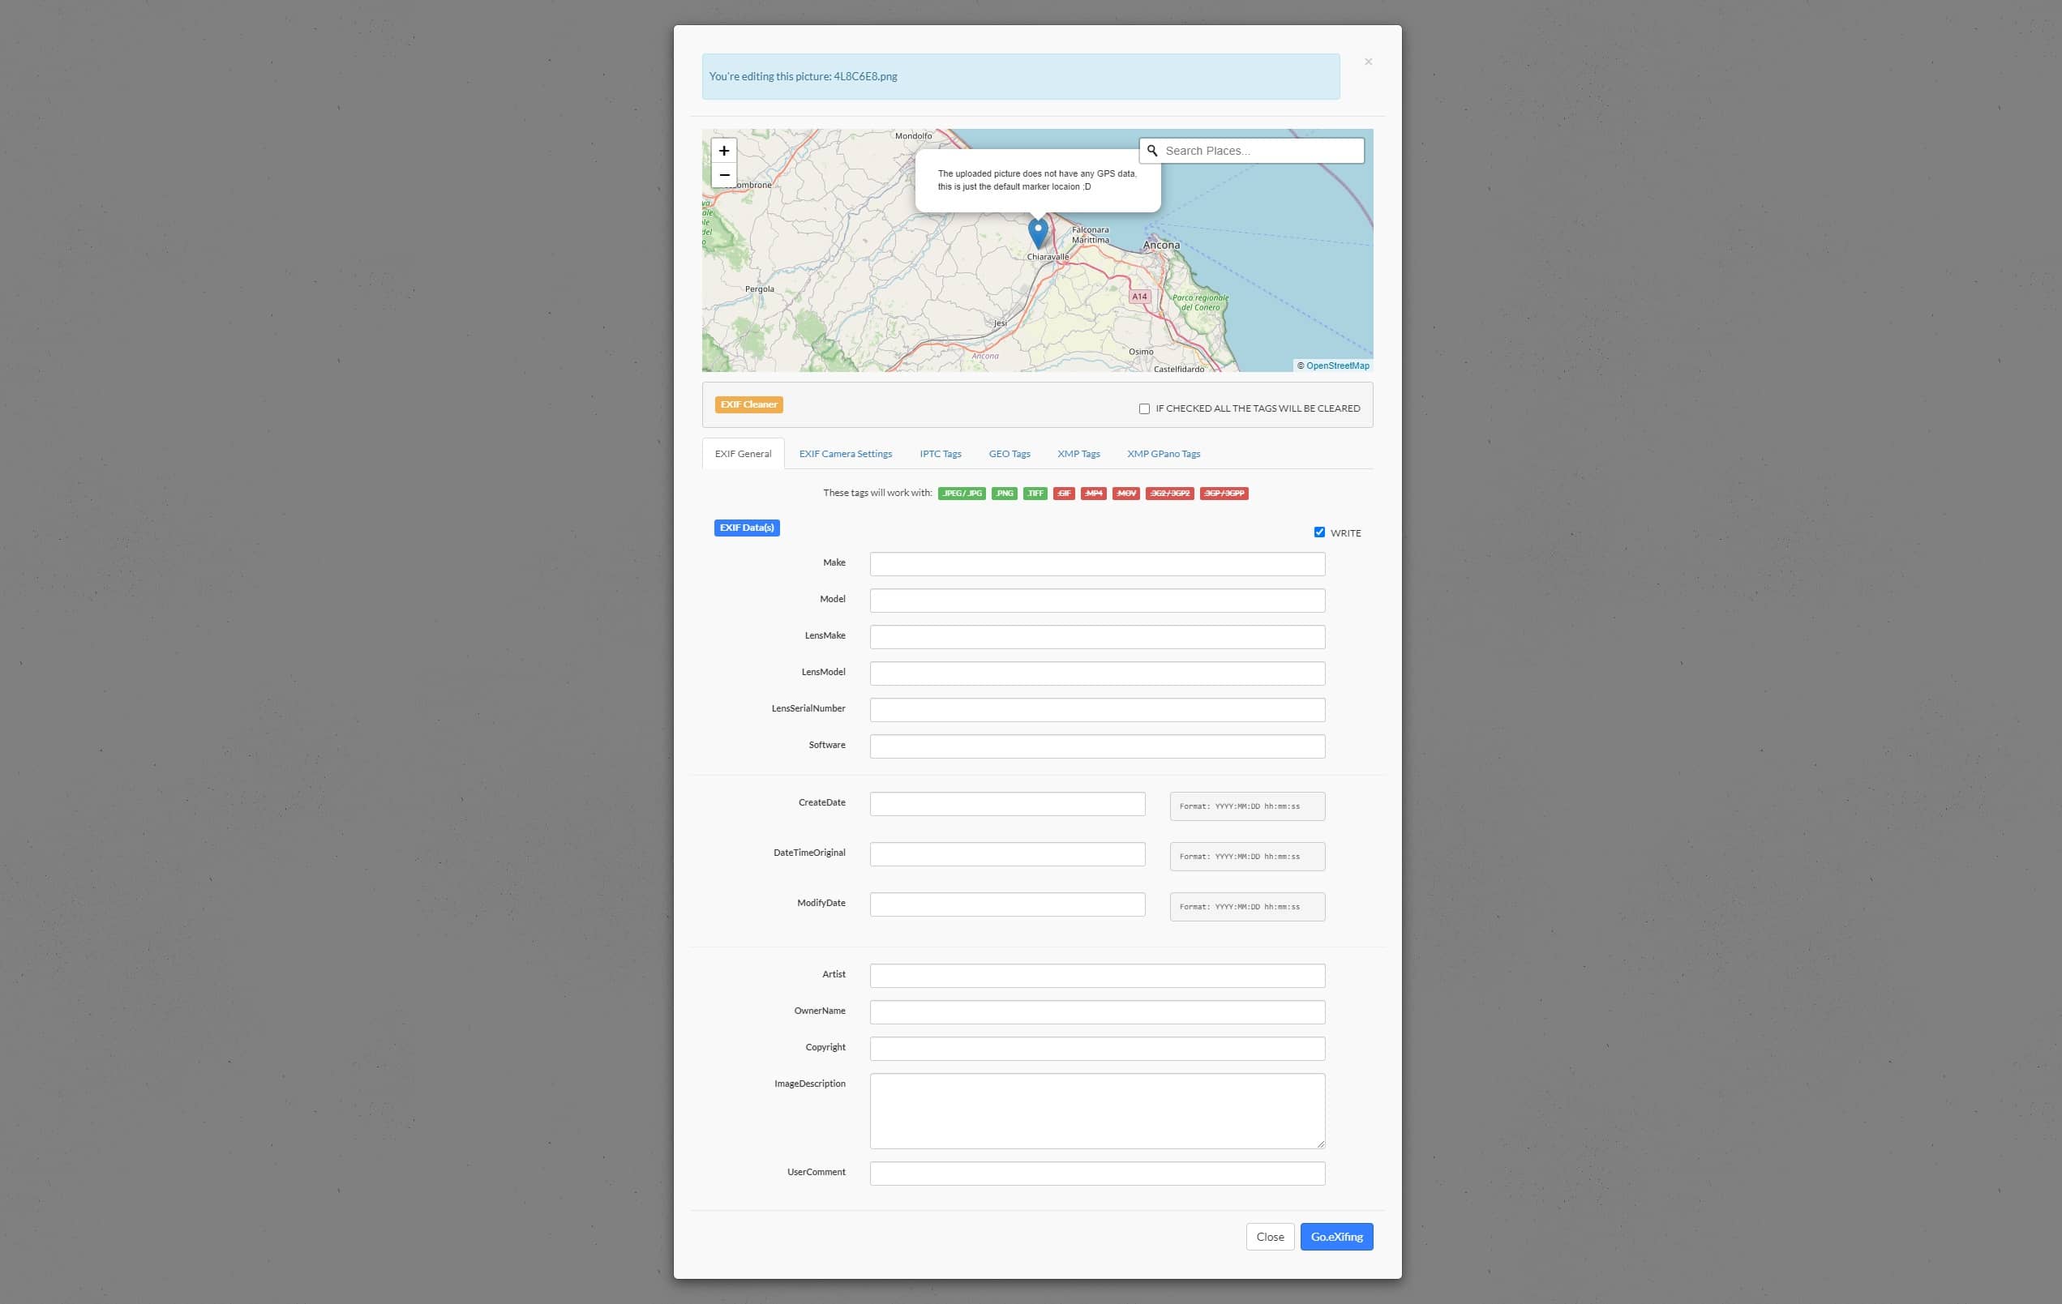Image resolution: width=2062 pixels, height=1304 pixels.
Task: Click the 3GP/3GPP format badge
Action: [1224, 494]
